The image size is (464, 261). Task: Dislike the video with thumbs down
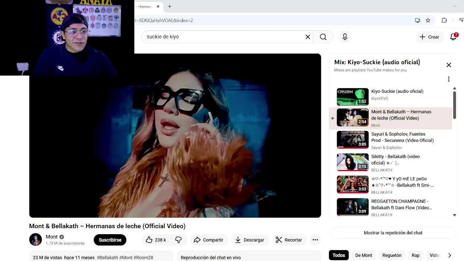point(178,240)
